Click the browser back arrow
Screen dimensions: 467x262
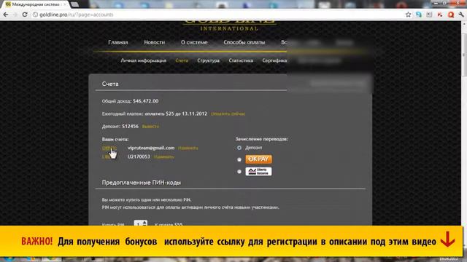tap(6, 15)
